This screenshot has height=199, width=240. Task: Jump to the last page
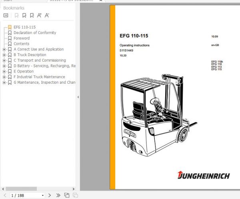click(x=58, y=195)
